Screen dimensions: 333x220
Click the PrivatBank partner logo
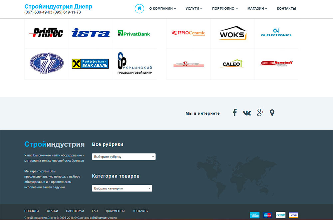pyautogui.click(x=134, y=33)
